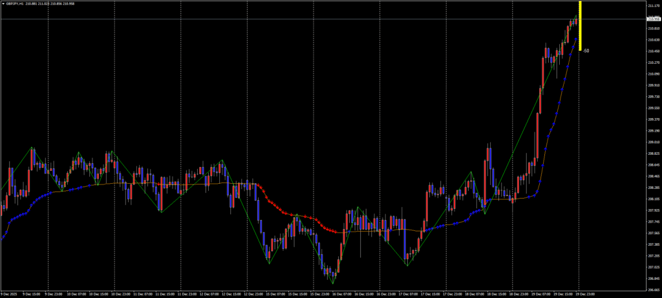The image size is (662, 298).
Task: Click the 210.630 price scale label
Action: 654,40
